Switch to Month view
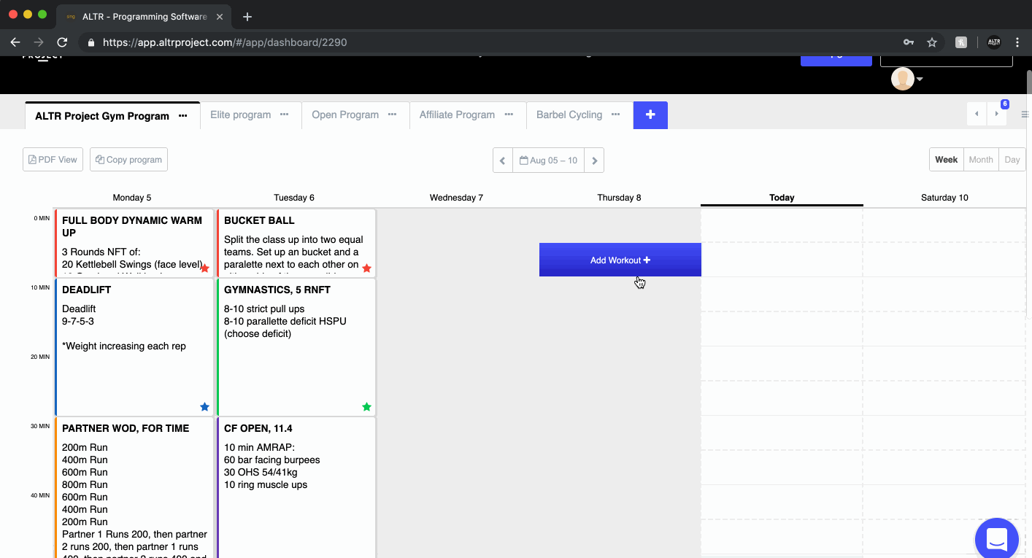Image resolution: width=1032 pixels, height=558 pixels. pos(981,160)
